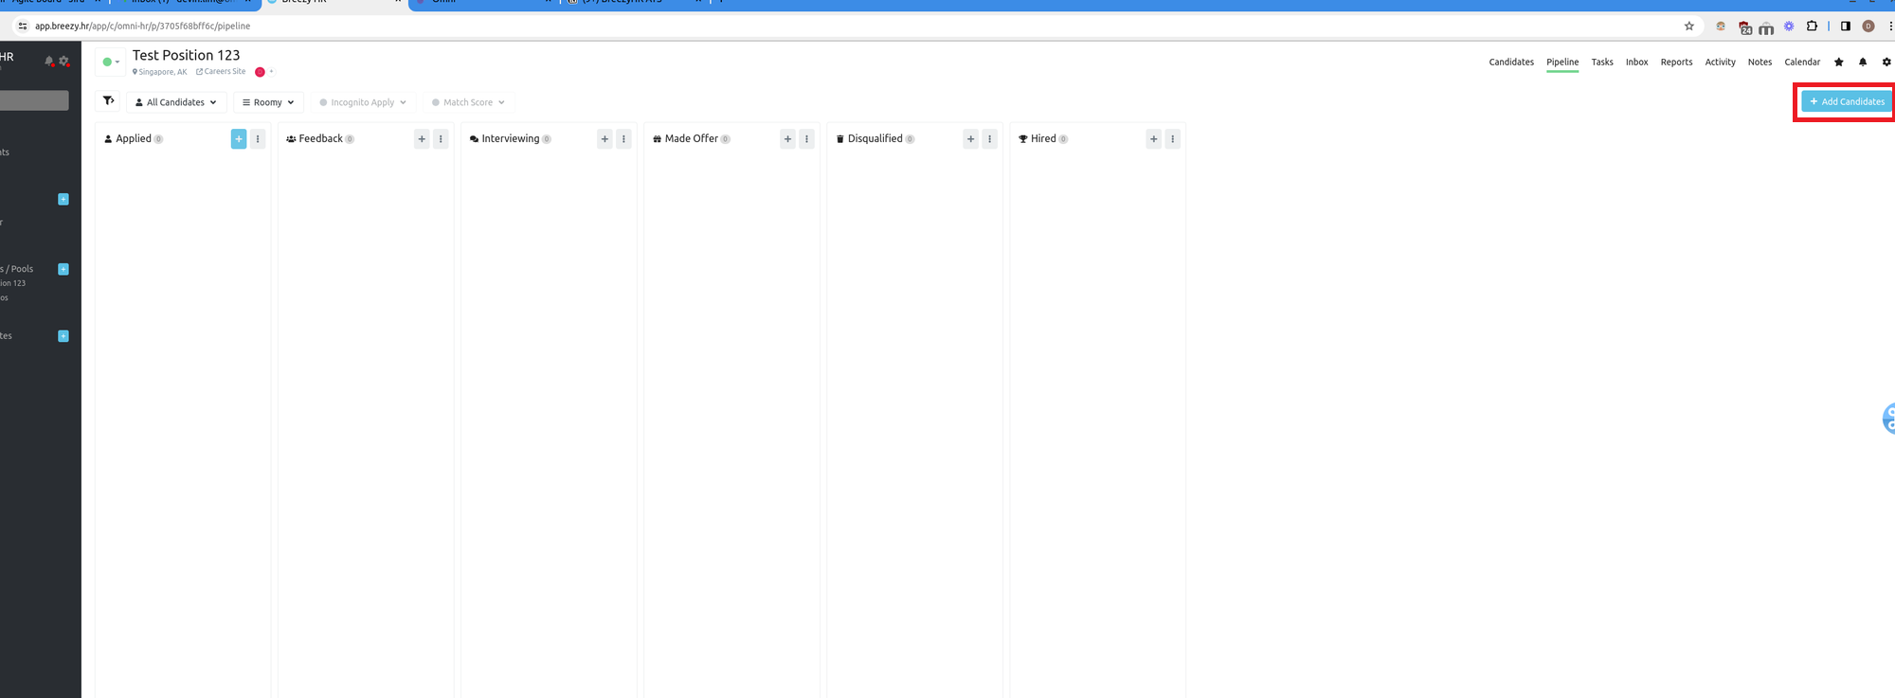Screen dimensions: 1895x698
Task: Add candidate to Hired column
Action: [1153, 139]
